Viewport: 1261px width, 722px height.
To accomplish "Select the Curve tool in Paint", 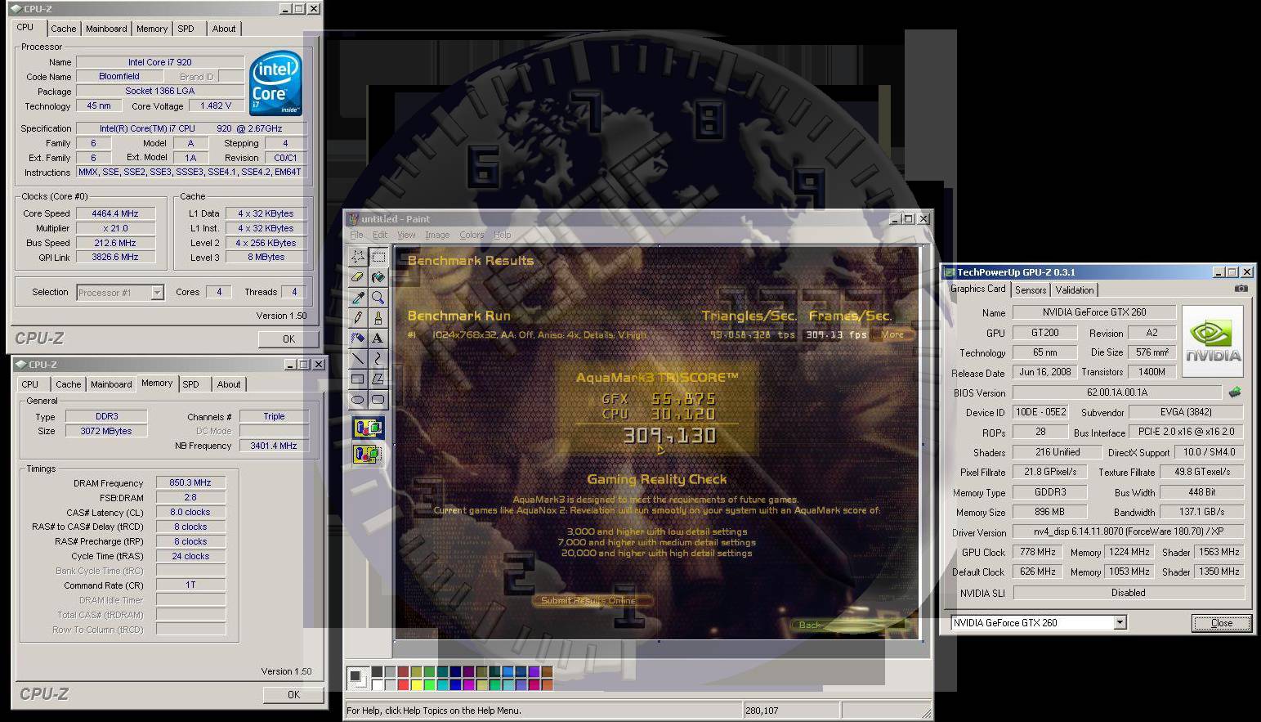I will coord(378,358).
